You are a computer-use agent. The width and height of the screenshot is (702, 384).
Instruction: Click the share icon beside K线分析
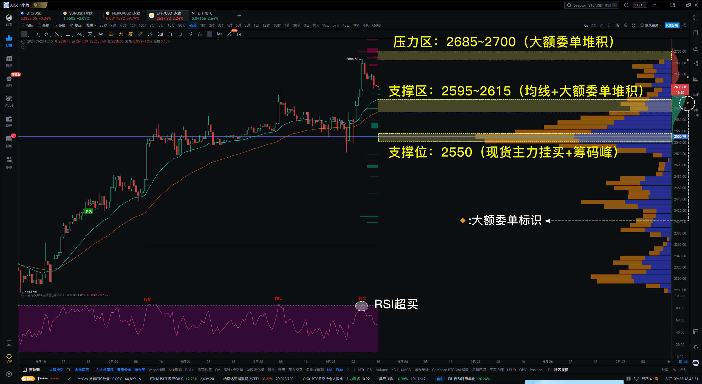click(x=684, y=25)
